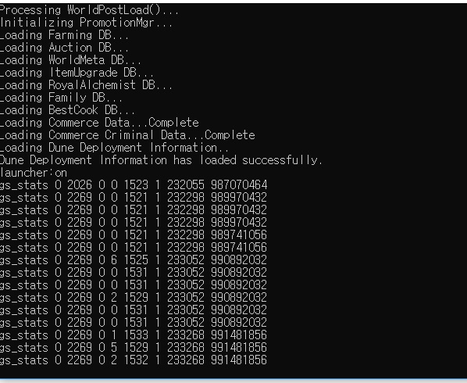Select the gs_stats line containing '0 6 1525'
The height and width of the screenshot is (383, 467).
point(134,260)
